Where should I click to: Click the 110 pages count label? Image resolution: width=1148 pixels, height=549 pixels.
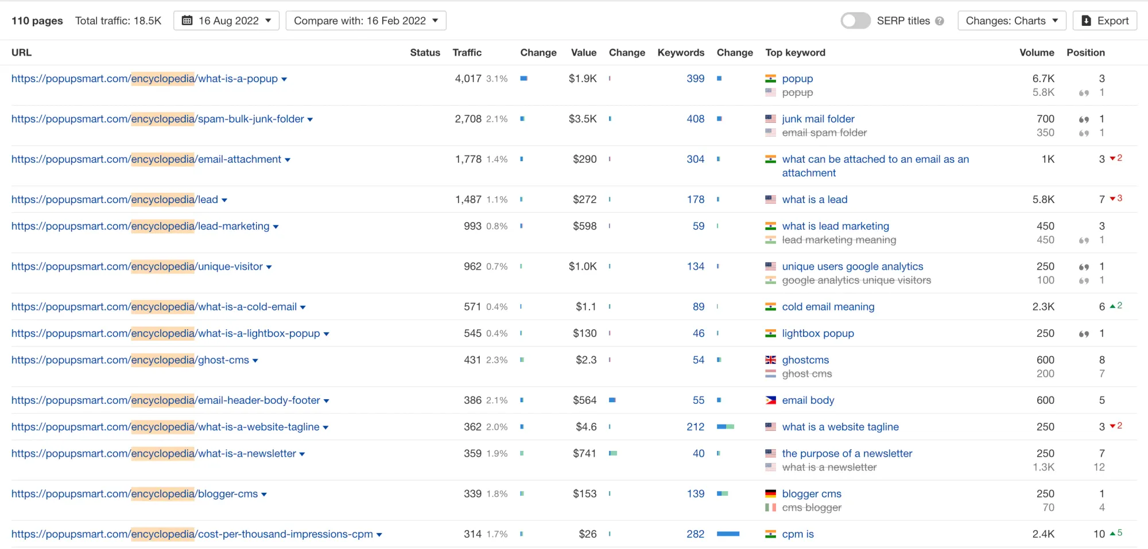pos(37,21)
